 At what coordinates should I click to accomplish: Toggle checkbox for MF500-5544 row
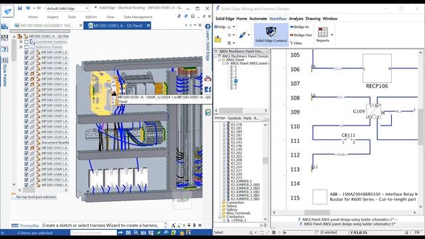point(27,89)
